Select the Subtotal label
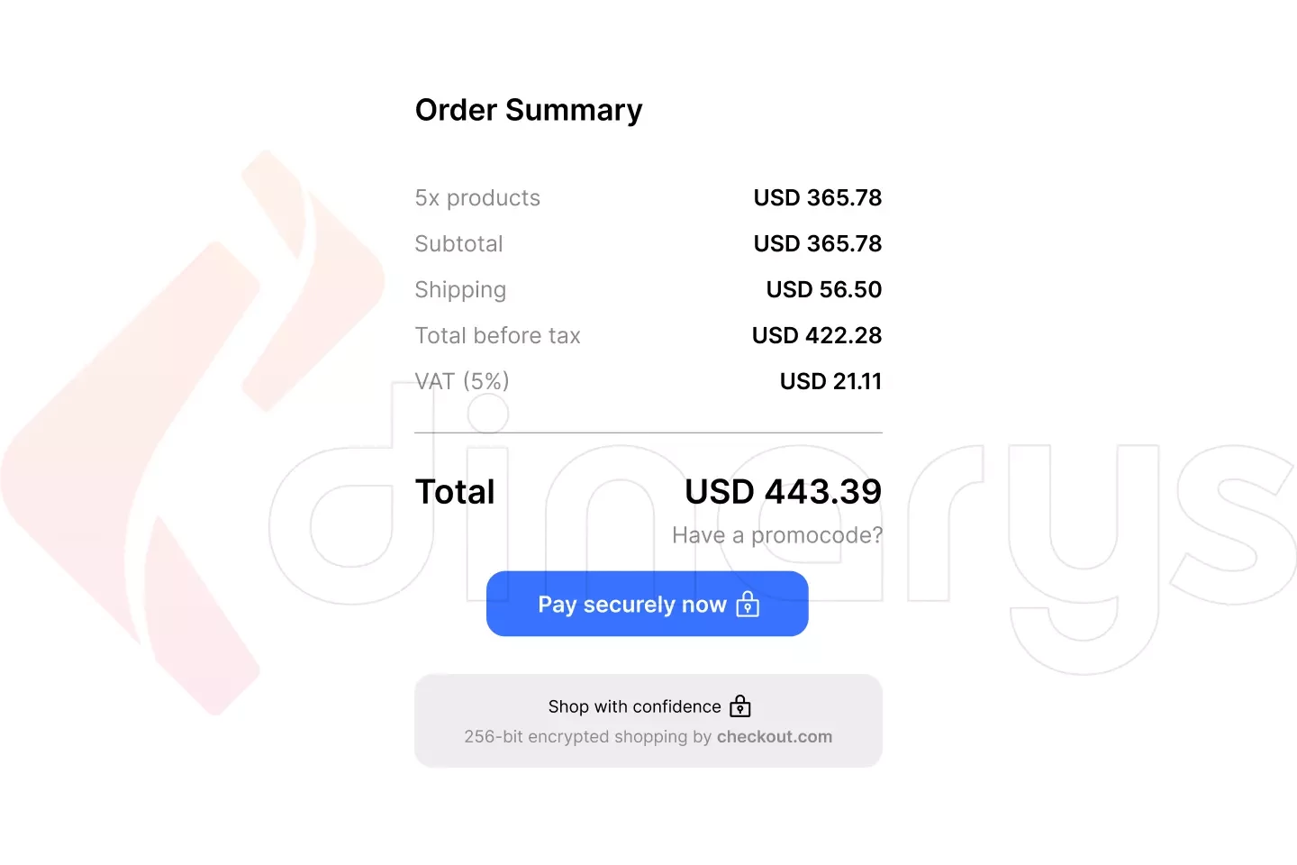1297x865 pixels. pos(458,243)
